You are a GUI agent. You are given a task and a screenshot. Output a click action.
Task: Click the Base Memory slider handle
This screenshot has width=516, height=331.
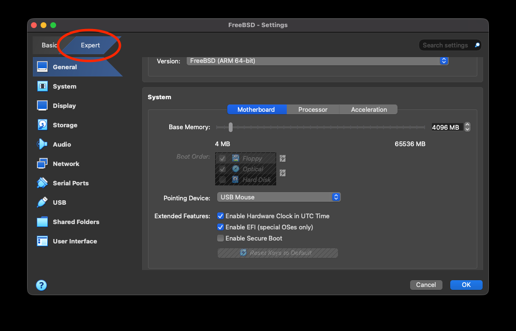click(x=231, y=127)
